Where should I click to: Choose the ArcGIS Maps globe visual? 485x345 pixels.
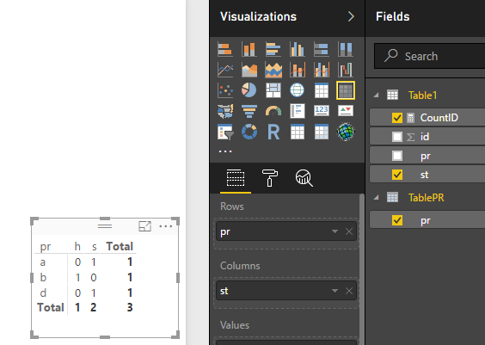pos(346,132)
